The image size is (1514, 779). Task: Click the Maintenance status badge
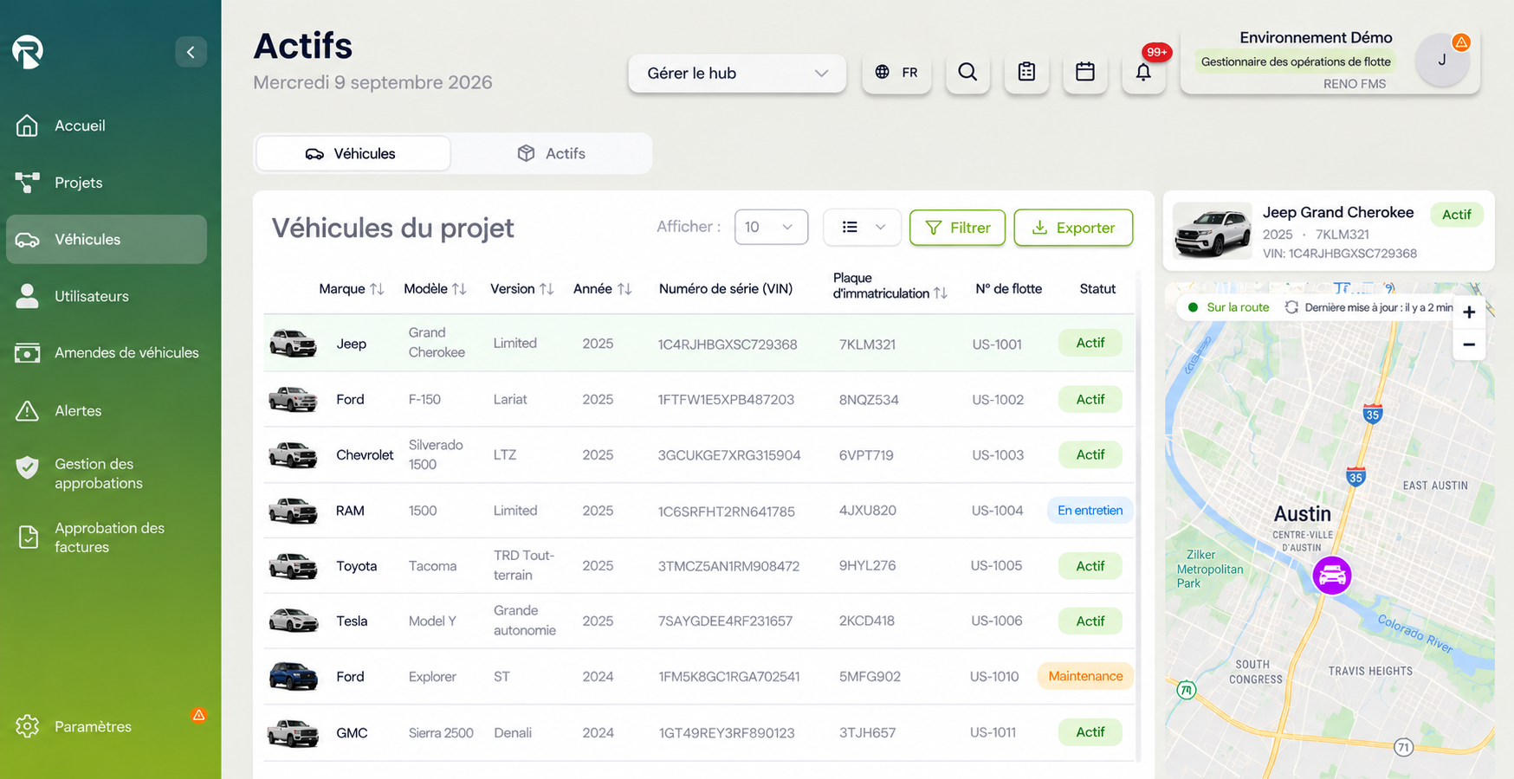[1085, 676]
